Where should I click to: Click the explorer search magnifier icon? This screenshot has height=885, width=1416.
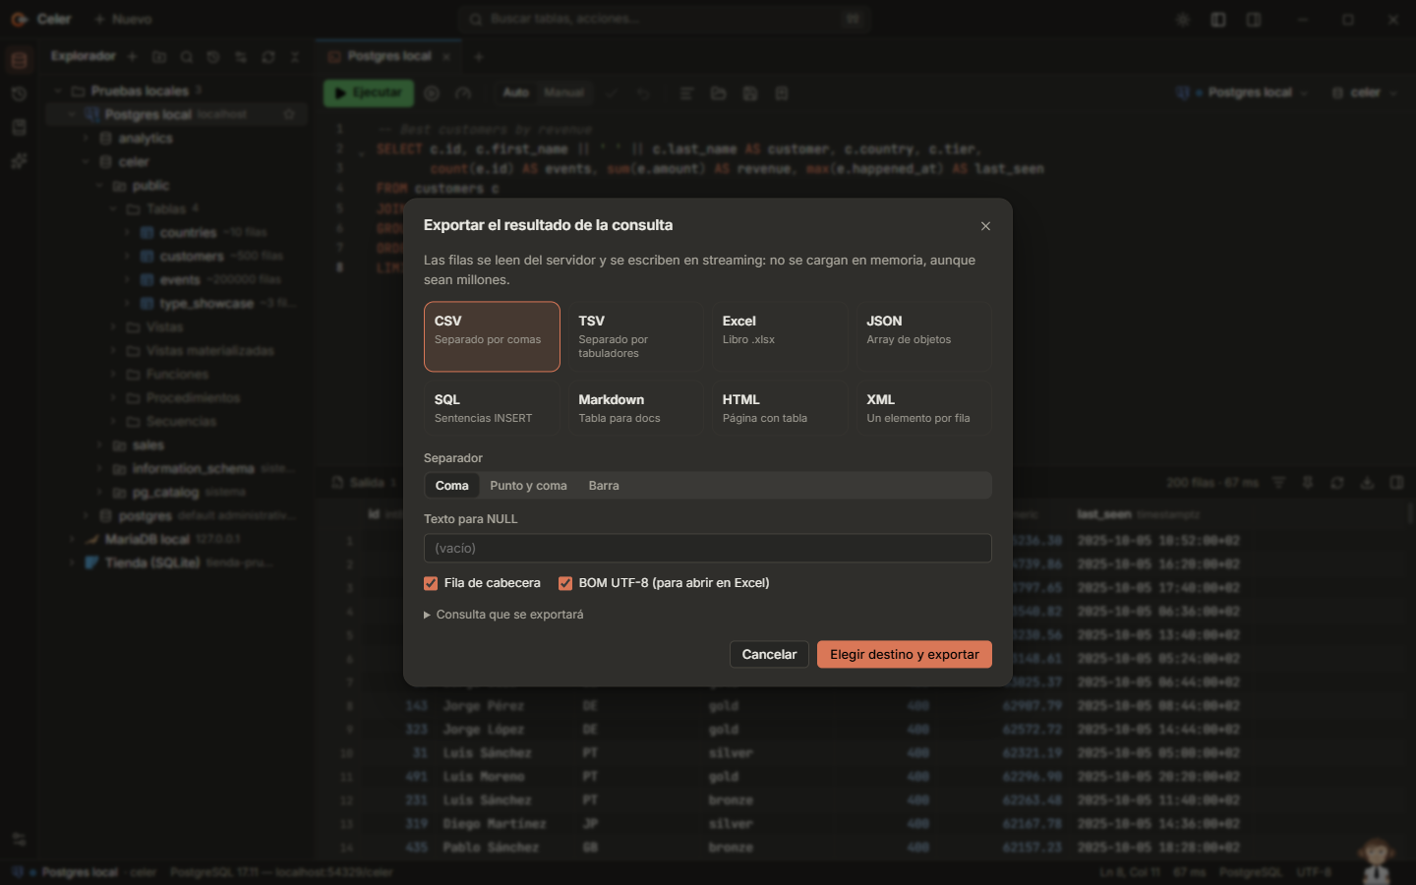pos(187,57)
